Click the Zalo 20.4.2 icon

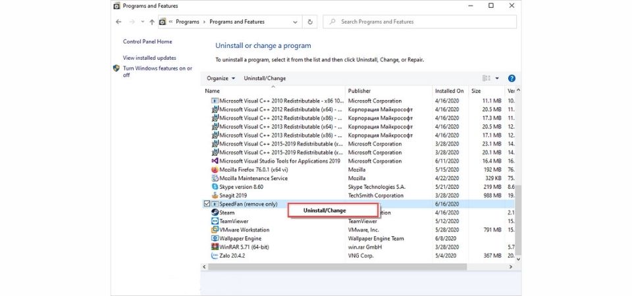[x=215, y=255]
